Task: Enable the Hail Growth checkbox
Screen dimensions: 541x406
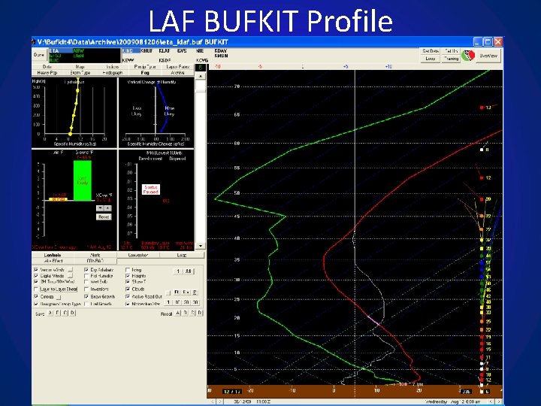Action: click(86, 304)
